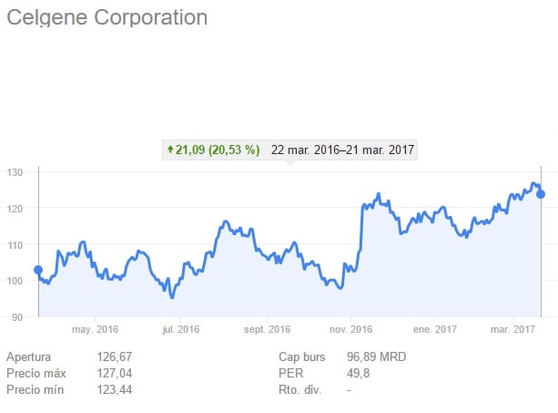Click the jul. 2016 axis label
Viewport: 558px width, 413px height.
pos(180,329)
